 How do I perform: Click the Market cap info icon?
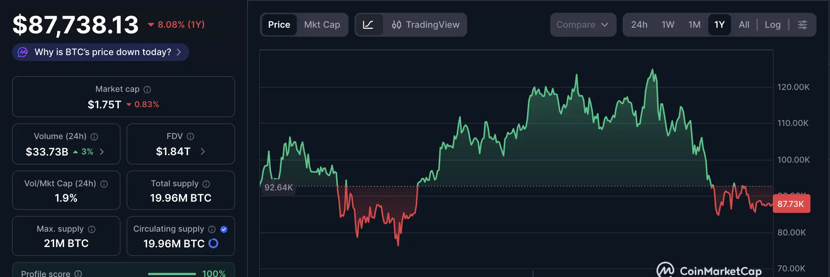[147, 89]
